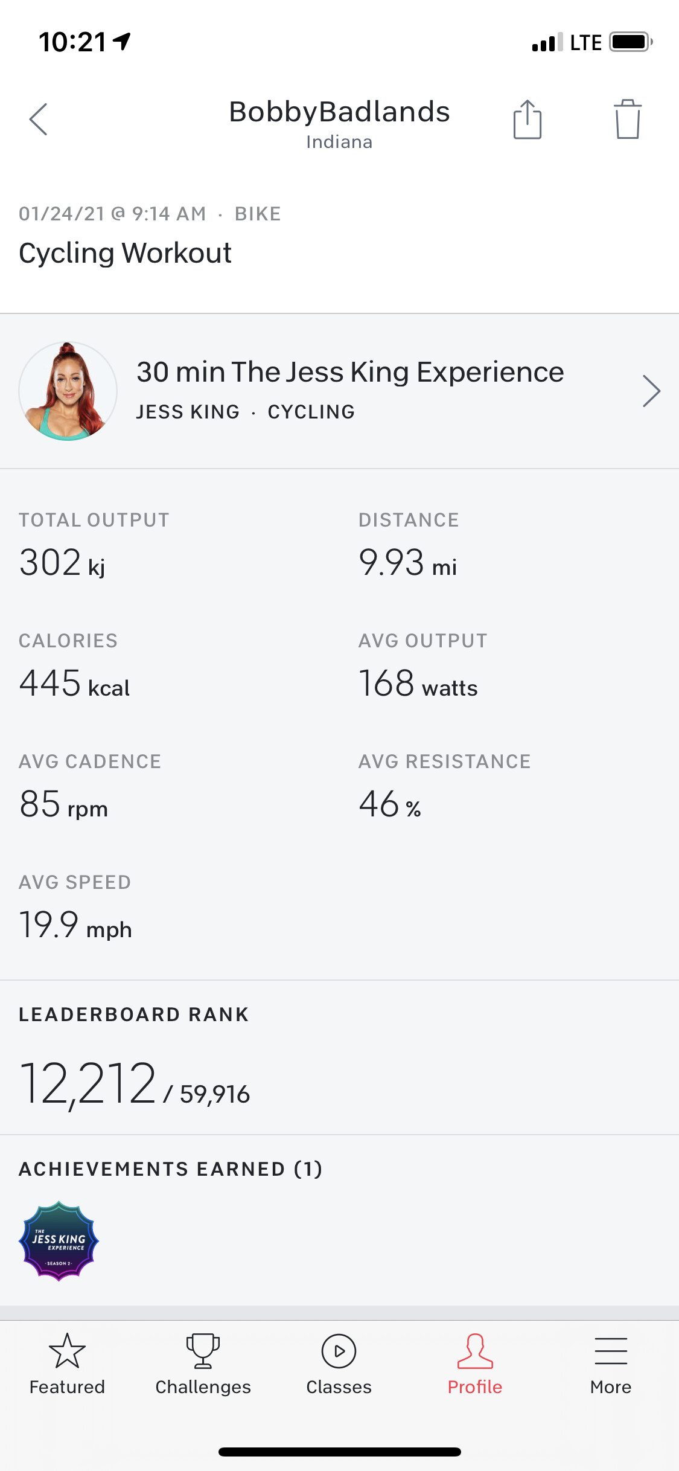The width and height of the screenshot is (679, 1471).
Task: Tap the Leaderboard Rank 12,212 value
Action: (88, 1084)
